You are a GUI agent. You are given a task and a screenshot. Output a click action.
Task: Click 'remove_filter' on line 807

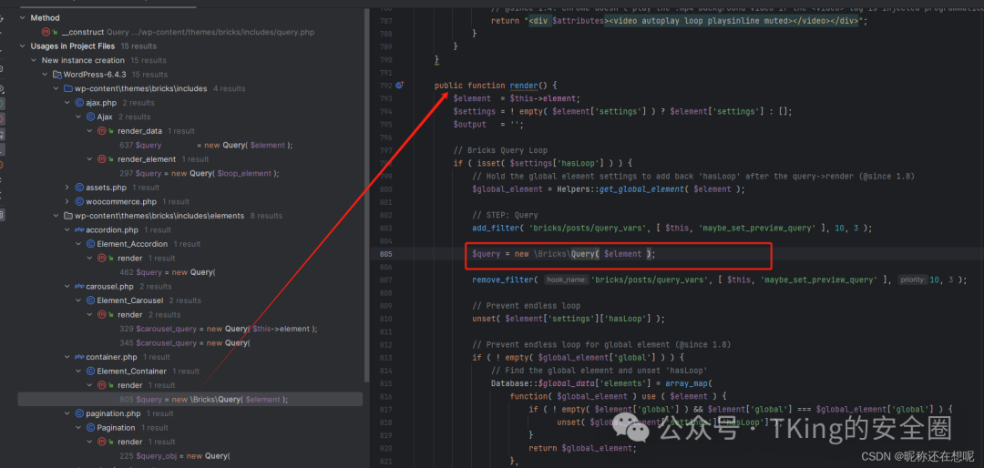click(502, 280)
